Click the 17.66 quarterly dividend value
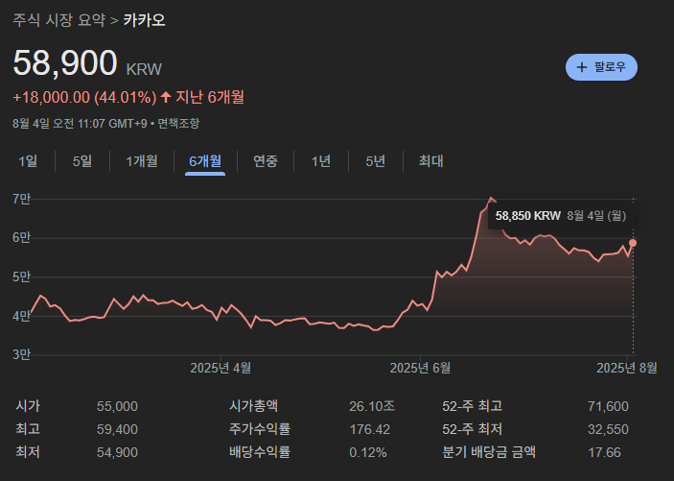 604,452
